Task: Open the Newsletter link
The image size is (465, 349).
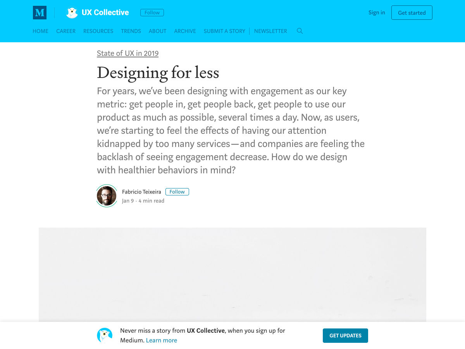Action: 270,31
